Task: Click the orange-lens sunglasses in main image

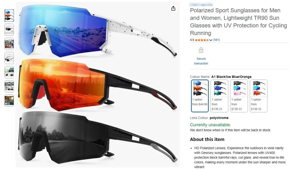Action: pyautogui.click(x=98, y=85)
